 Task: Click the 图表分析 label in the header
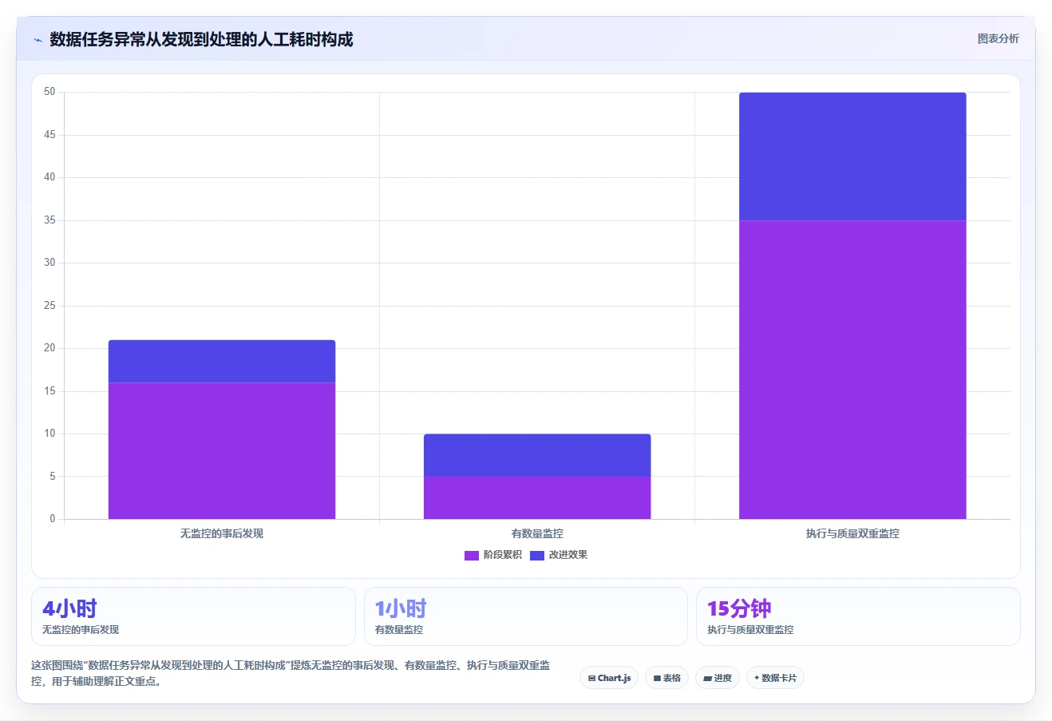998,38
